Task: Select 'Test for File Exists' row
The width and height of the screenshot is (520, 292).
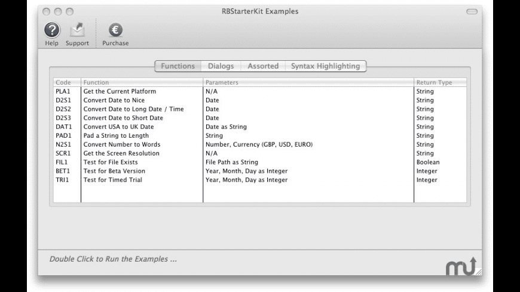Action: [x=260, y=162]
